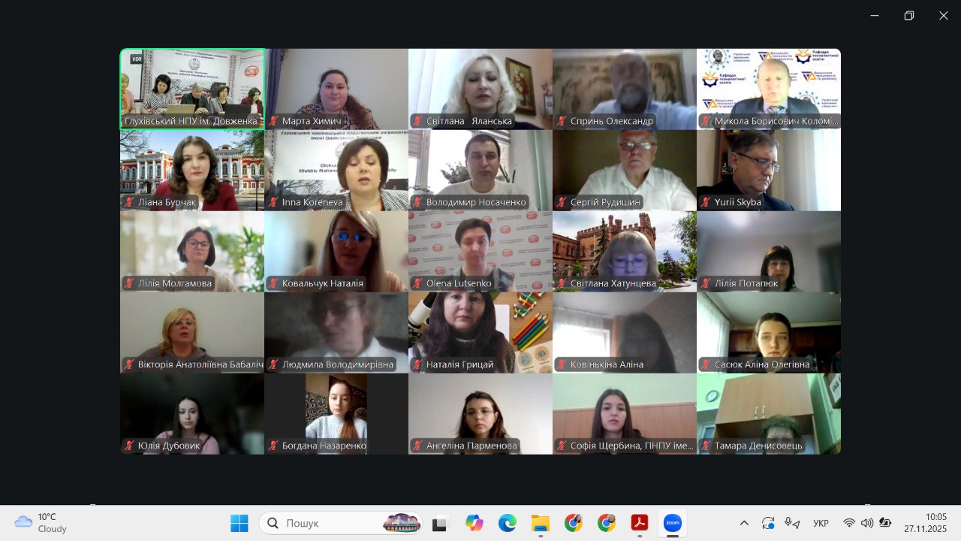Click the muted mic icon for Марта Химич
The width and height of the screenshot is (961, 541).
273,121
